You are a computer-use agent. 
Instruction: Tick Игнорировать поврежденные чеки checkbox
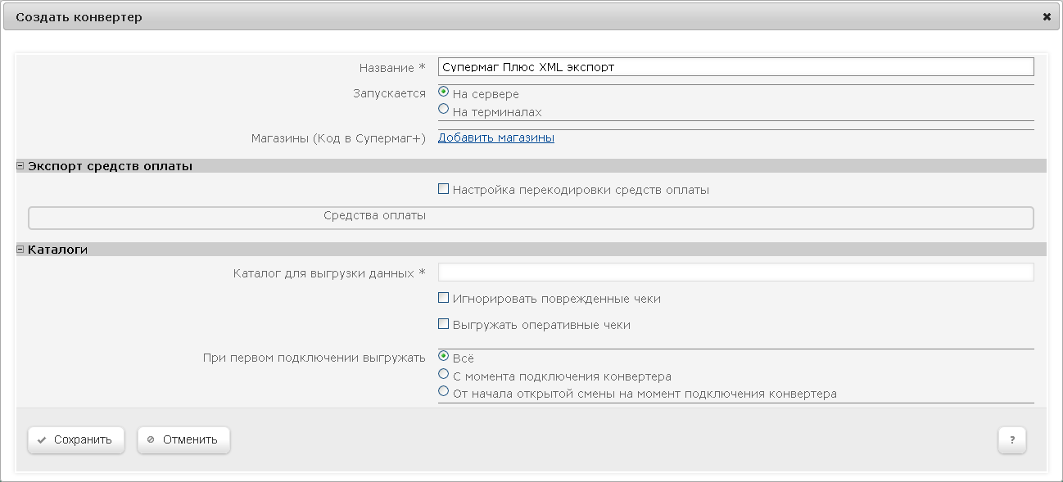coord(444,298)
